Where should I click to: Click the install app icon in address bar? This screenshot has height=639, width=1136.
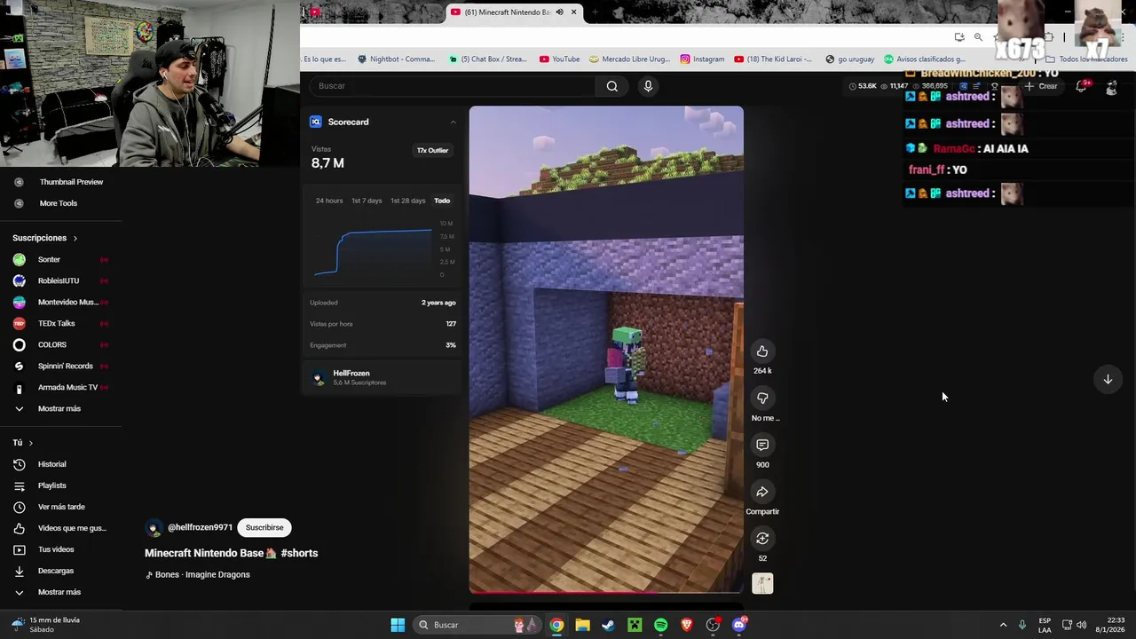pos(959,36)
